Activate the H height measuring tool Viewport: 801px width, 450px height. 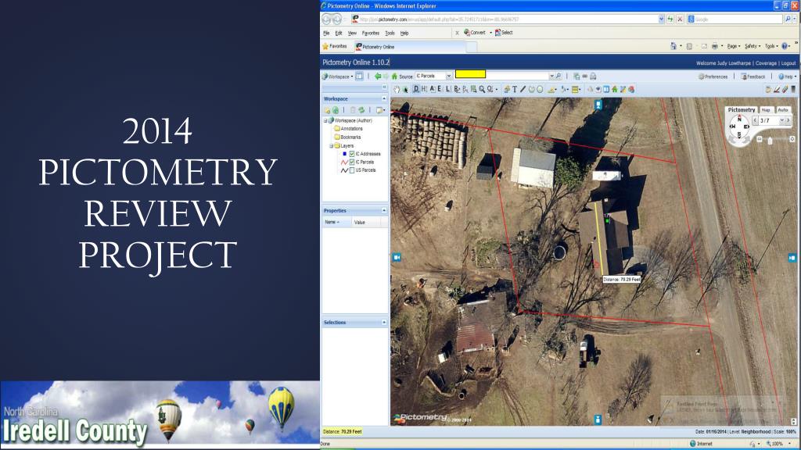pos(424,89)
